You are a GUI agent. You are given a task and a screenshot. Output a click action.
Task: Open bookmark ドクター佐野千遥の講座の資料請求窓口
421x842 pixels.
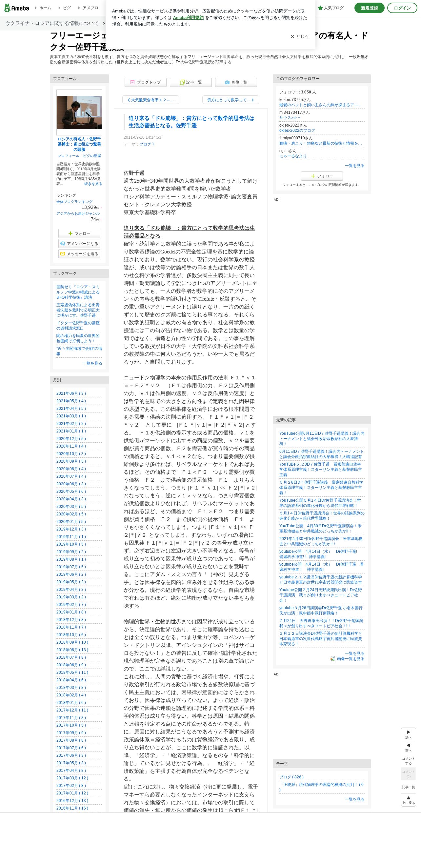[x=78, y=326]
